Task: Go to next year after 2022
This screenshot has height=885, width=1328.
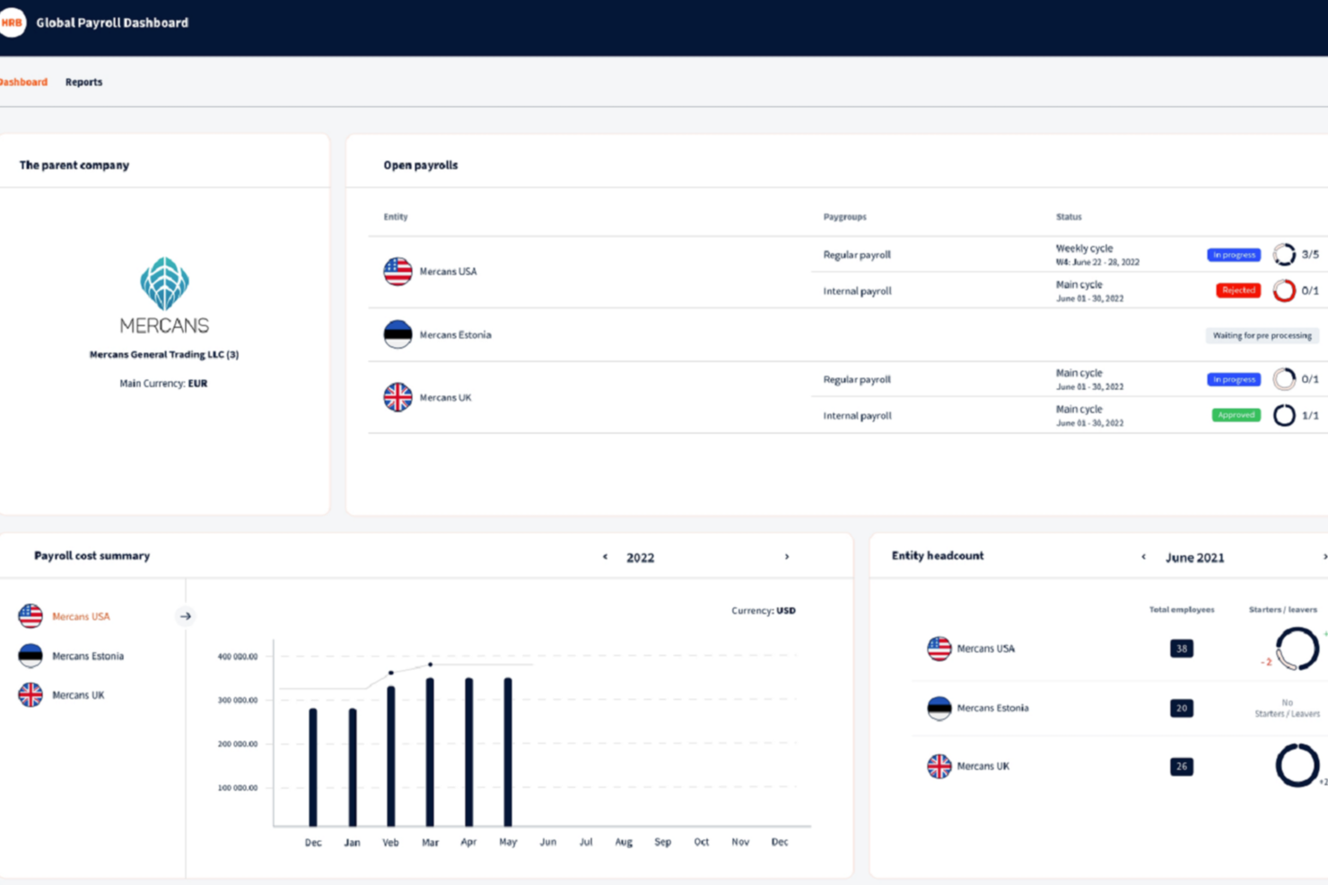Action: pyautogui.click(x=787, y=557)
